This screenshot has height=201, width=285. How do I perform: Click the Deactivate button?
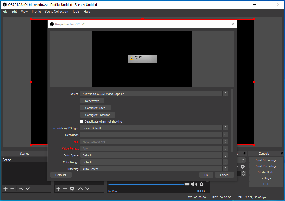[x=92, y=101]
